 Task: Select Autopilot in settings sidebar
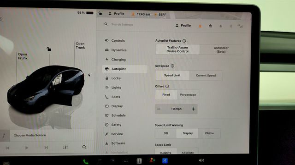tap(125, 69)
